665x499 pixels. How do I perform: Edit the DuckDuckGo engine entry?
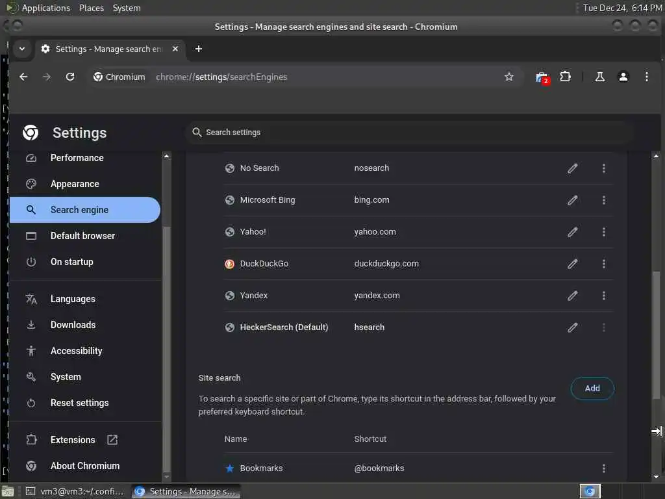click(573, 264)
